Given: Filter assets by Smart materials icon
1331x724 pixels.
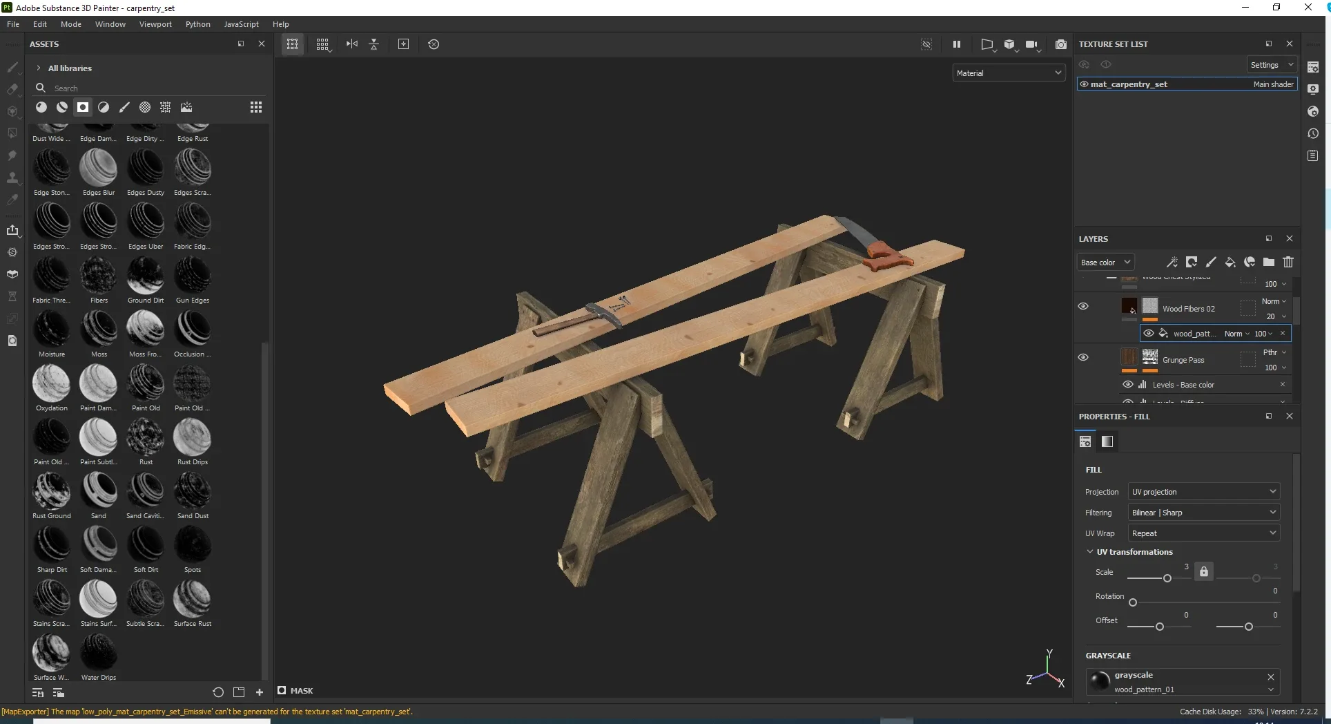Looking at the screenshot, I should coord(62,107).
